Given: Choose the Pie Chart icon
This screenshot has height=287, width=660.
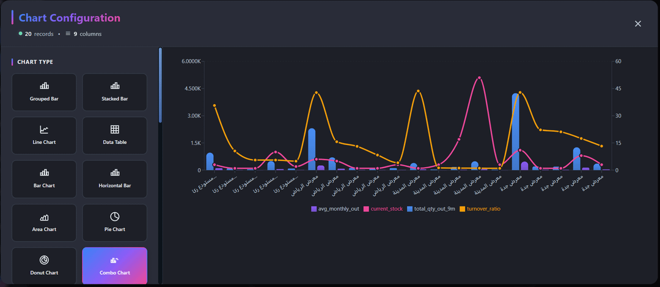Looking at the screenshot, I should coord(115,217).
